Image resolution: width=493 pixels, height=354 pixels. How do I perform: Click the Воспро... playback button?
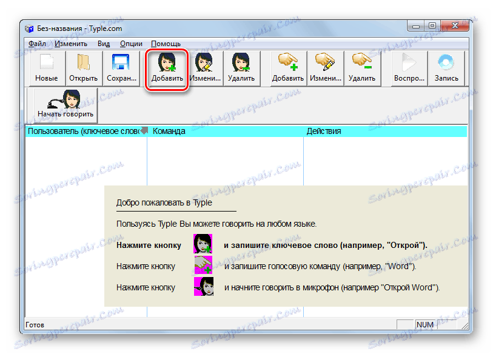point(409,68)
